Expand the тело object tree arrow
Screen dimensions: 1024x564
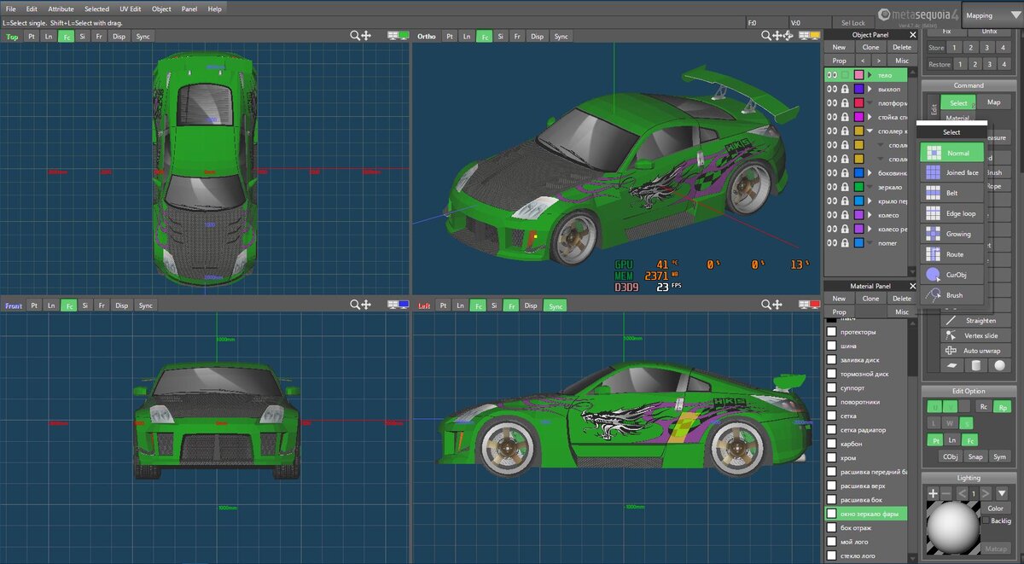point(870,75)
